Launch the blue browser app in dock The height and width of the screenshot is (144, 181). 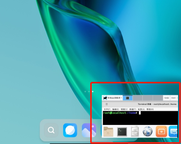70,130
